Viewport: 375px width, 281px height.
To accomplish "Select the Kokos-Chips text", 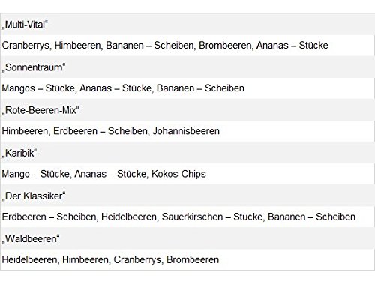I will pyautogui.click(x=178, y=174).
